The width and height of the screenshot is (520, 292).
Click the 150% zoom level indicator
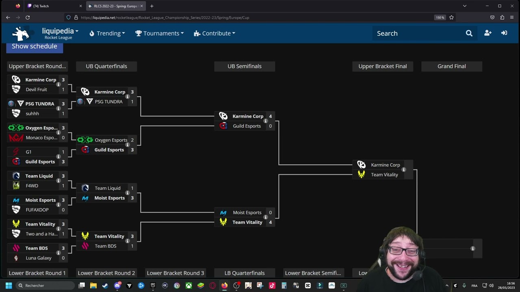click(440, 17)
